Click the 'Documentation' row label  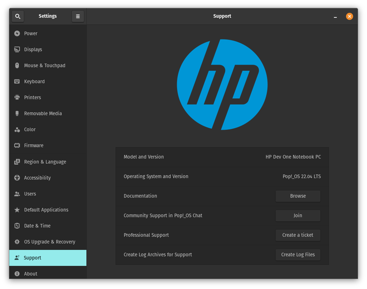click(140, 196)
